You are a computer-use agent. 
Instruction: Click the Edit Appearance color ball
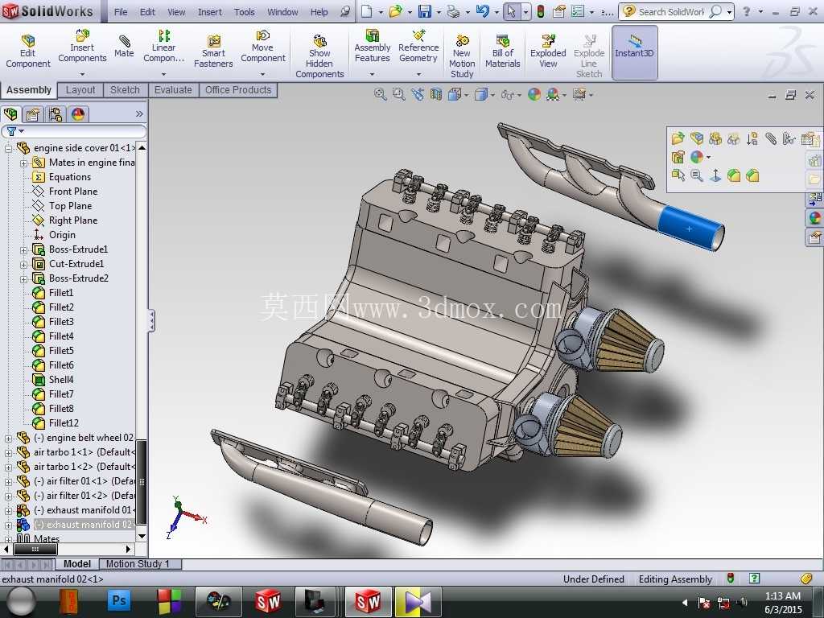pos(534,95)
